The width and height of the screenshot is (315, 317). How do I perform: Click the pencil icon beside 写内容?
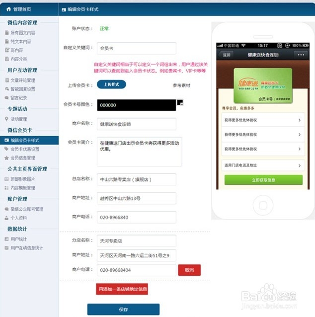(x=7, y=50)
